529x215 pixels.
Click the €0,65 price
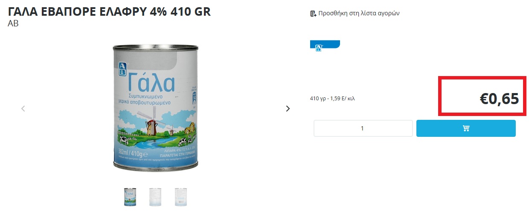pyautogui.click(x=499, y=99)
